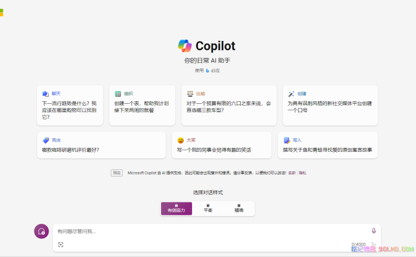Click the 选择对话样式 heading text

coord(208,193)
